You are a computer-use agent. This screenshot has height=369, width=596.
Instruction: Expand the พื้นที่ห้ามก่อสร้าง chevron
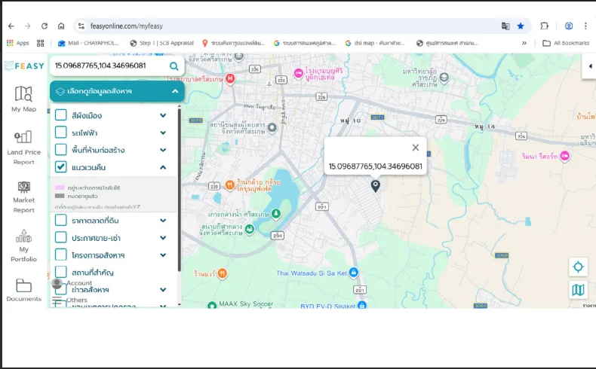(x=163, y=150)
